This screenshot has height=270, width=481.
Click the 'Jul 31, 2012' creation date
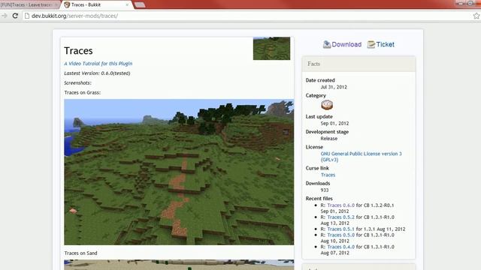(334, 87)
